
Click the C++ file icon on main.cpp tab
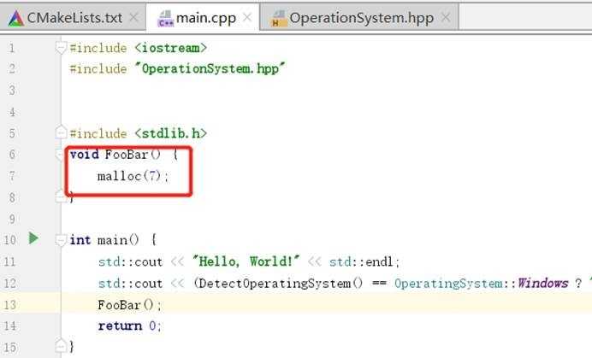click(x=165, y=19)
